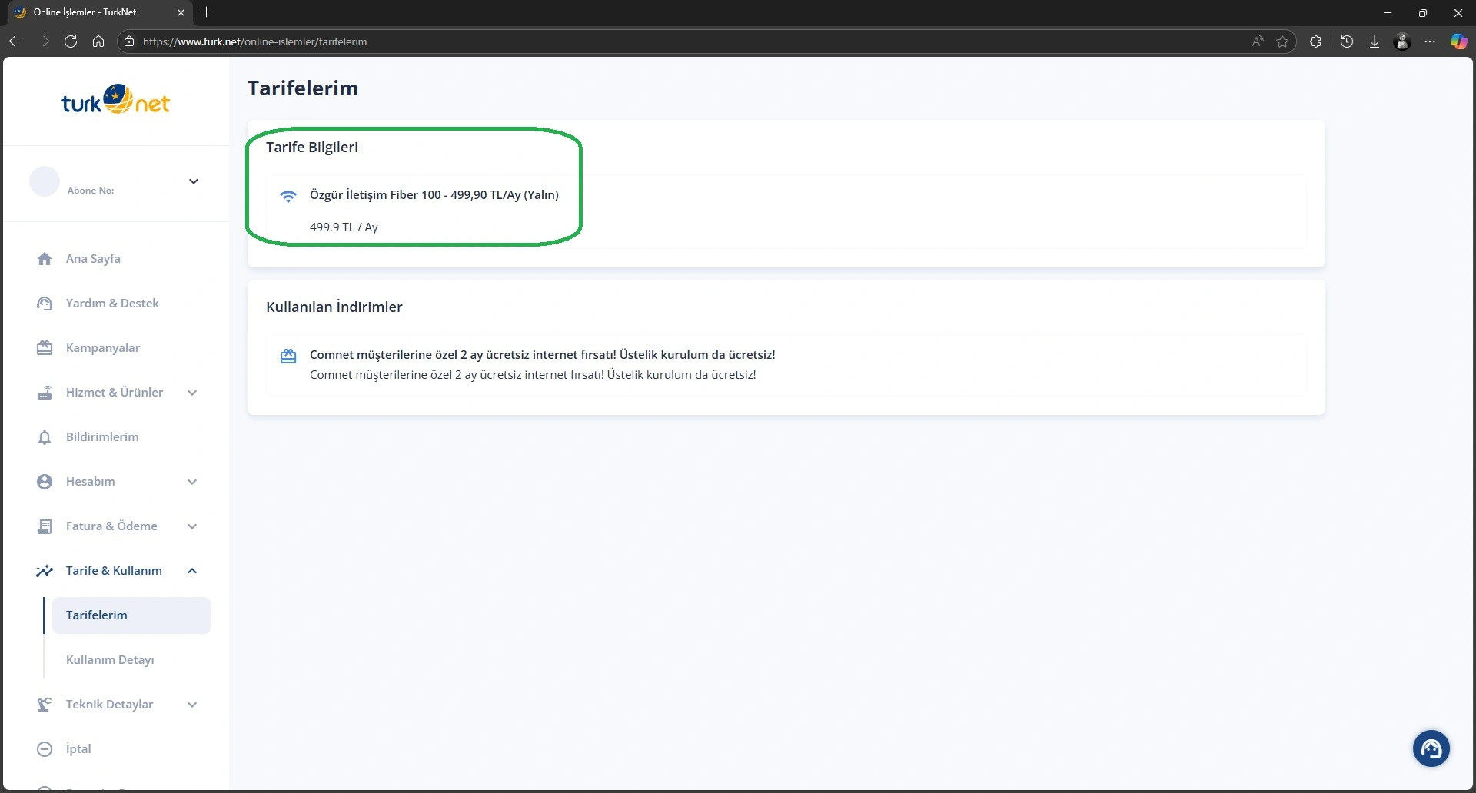The width and height of the screenshot is (1476, 793).
Task: Click the browser back arrow
Action: pyautogui.click(x=15, y=41)
